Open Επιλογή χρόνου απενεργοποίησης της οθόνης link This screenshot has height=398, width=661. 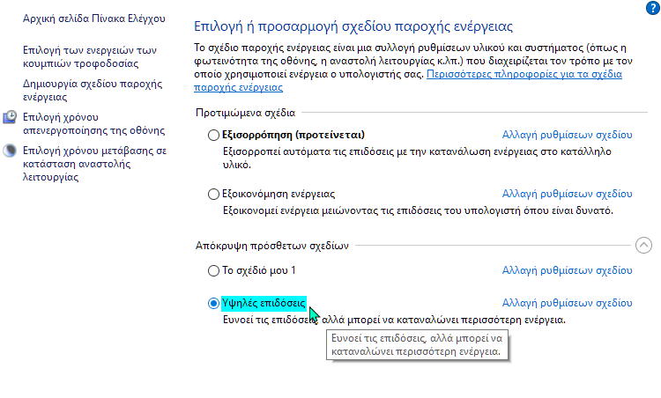pyautogui.click(x=93, y=123)
